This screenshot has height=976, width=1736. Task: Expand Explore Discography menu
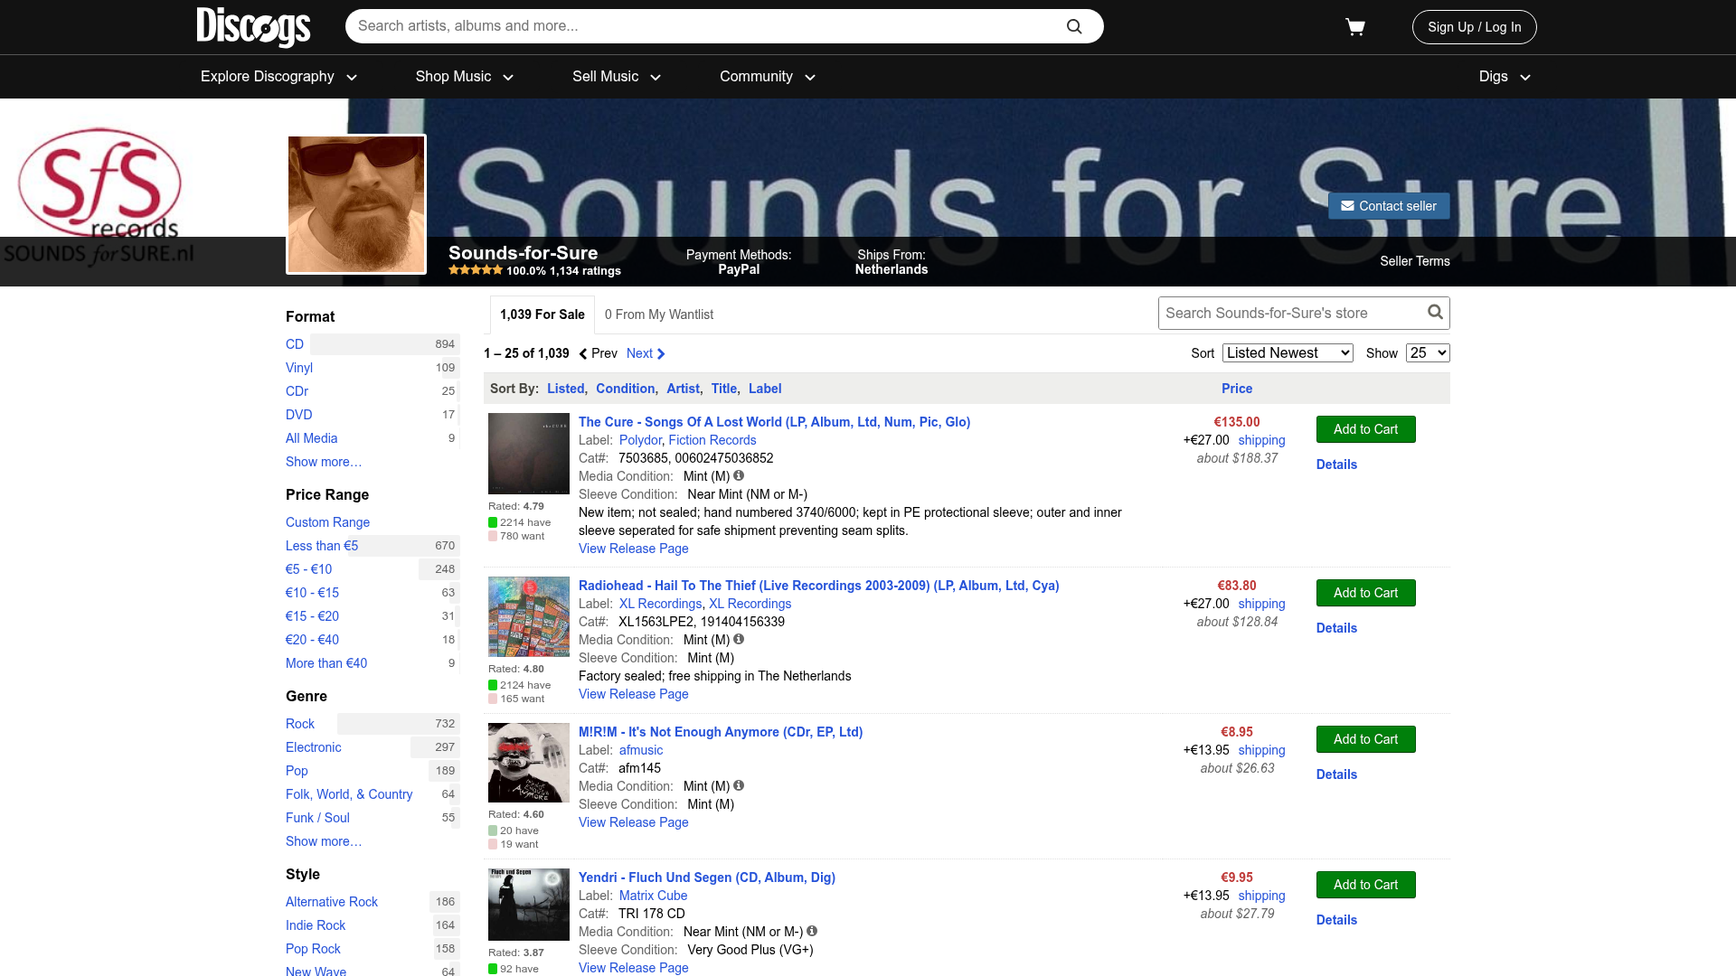pos(278,77)
